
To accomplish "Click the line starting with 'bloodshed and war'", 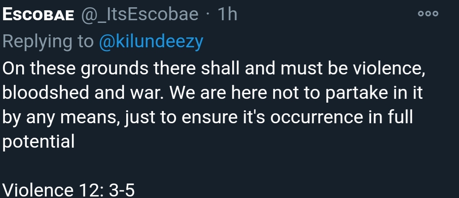I will pyautogui.click(x=212, y=93).
